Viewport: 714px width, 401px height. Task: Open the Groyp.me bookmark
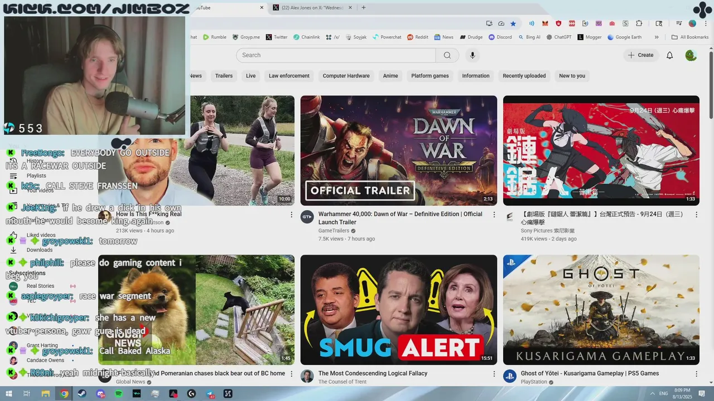coord(246,37)
